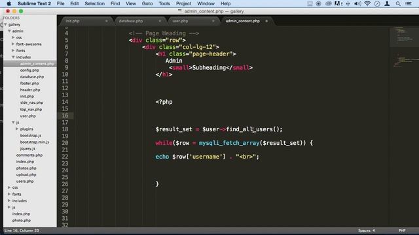Open the Find menu
Image resolution: width=419 pixels, height=235 pixels.
(x=115, y=3)
